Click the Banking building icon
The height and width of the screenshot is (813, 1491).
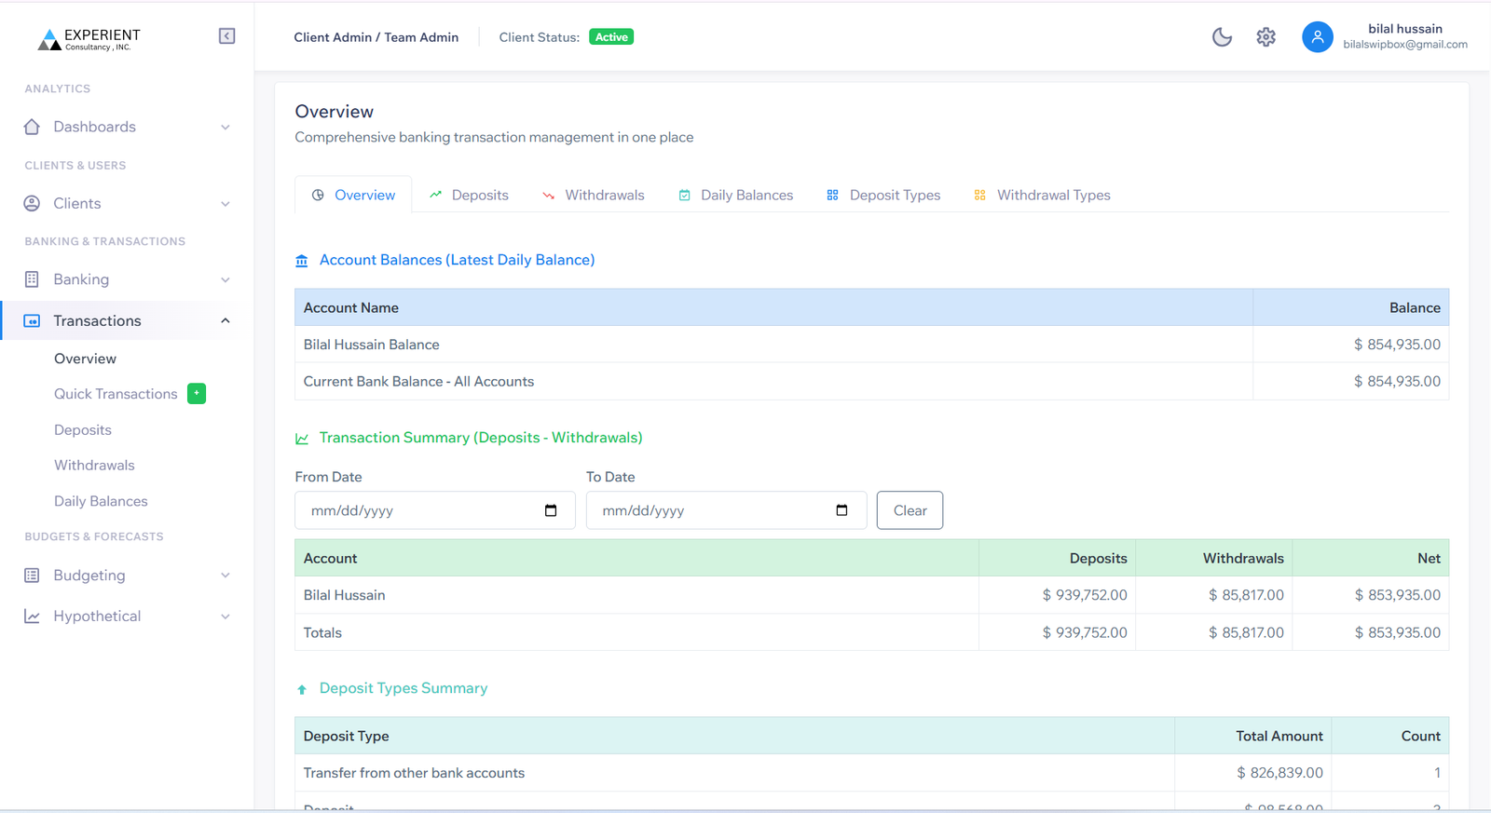[32, 279]
